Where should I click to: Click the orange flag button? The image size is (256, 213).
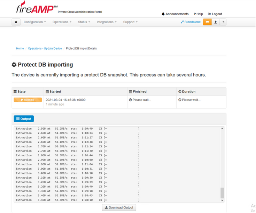coord(207,22)
